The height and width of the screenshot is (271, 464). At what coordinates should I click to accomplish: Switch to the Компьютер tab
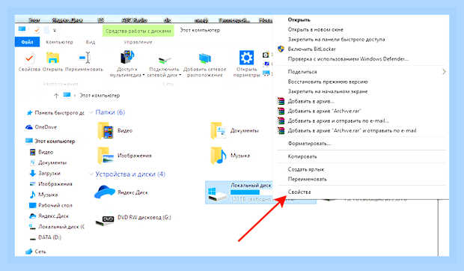tap(59, 42)
